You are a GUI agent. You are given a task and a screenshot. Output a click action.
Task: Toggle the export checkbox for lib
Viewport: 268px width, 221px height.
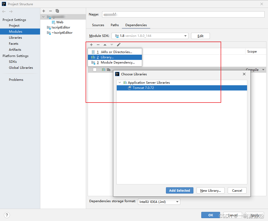click(95, 70)
